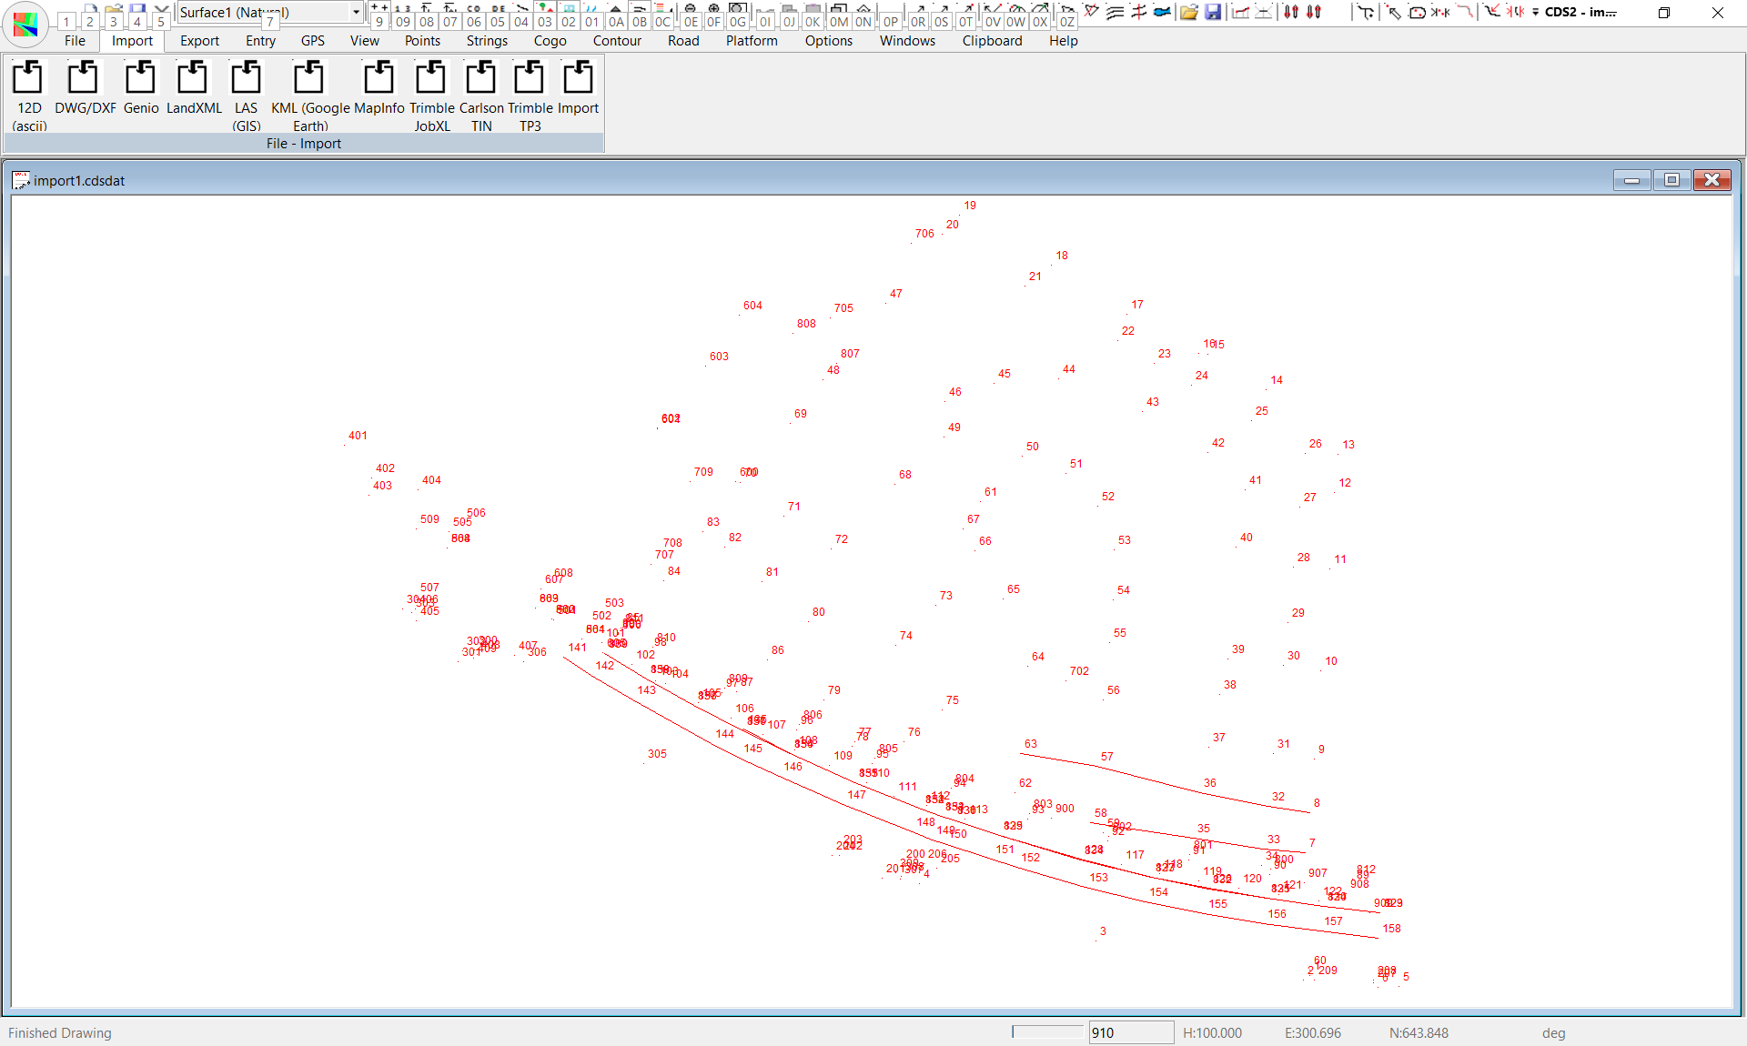
Task: Click the DWG/DXF import icon
Action: (x=84, y=79)
